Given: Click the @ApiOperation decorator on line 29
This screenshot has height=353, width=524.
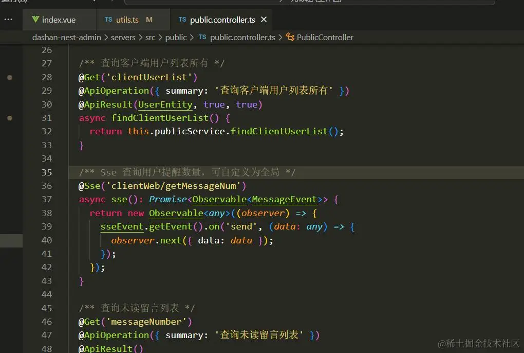Looking at the screenshot, I should pos(114,91).
